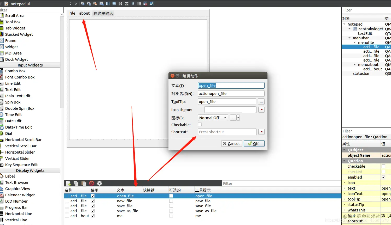
Task: Tick the Checkable checkbox in dialog
Action: pos(200,125)
